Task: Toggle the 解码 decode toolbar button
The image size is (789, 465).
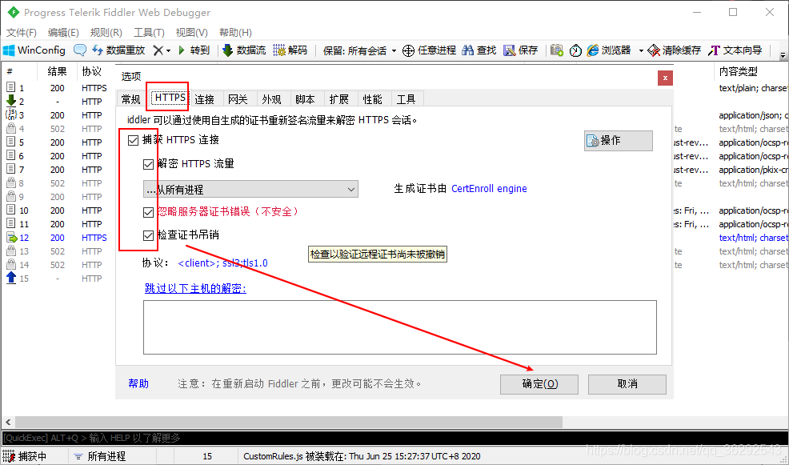Action: coord(290,50)
